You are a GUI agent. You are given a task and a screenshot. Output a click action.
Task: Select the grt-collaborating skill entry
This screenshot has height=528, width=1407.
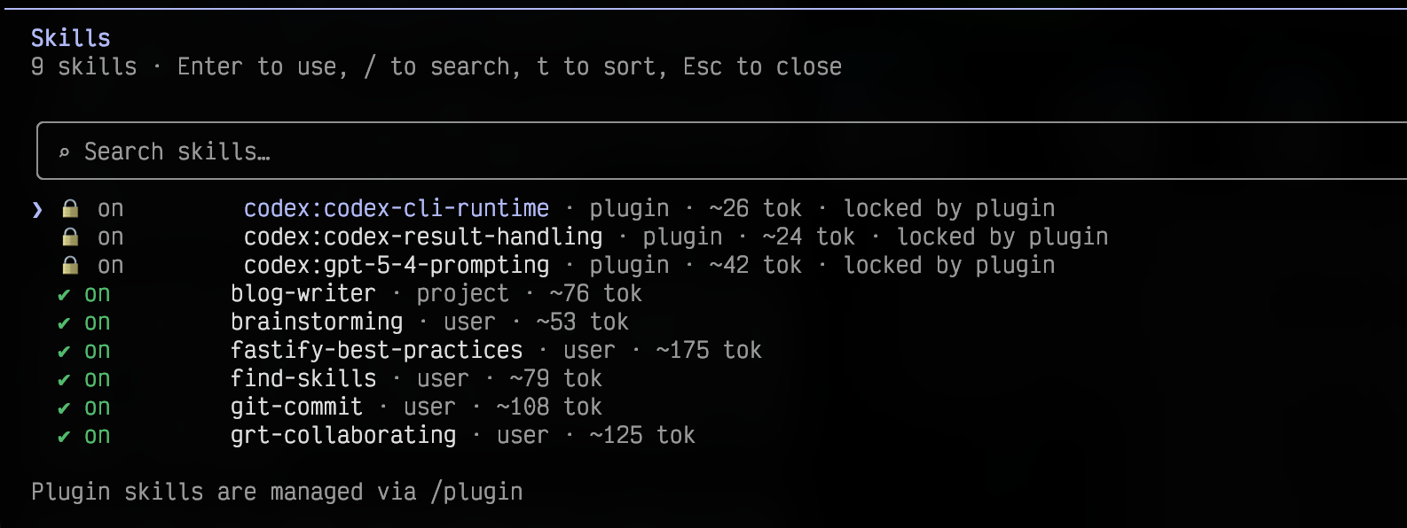pos(343,435)
